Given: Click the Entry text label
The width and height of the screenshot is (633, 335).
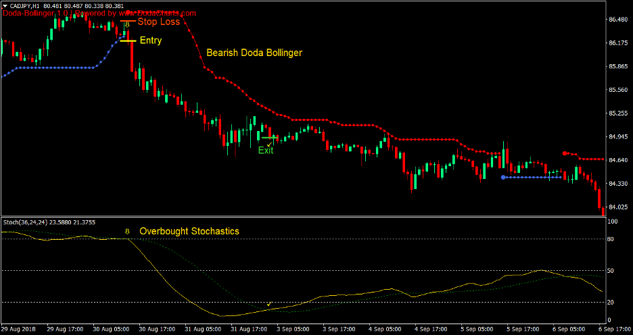Looking at the screenshot, I should (151, 41).
